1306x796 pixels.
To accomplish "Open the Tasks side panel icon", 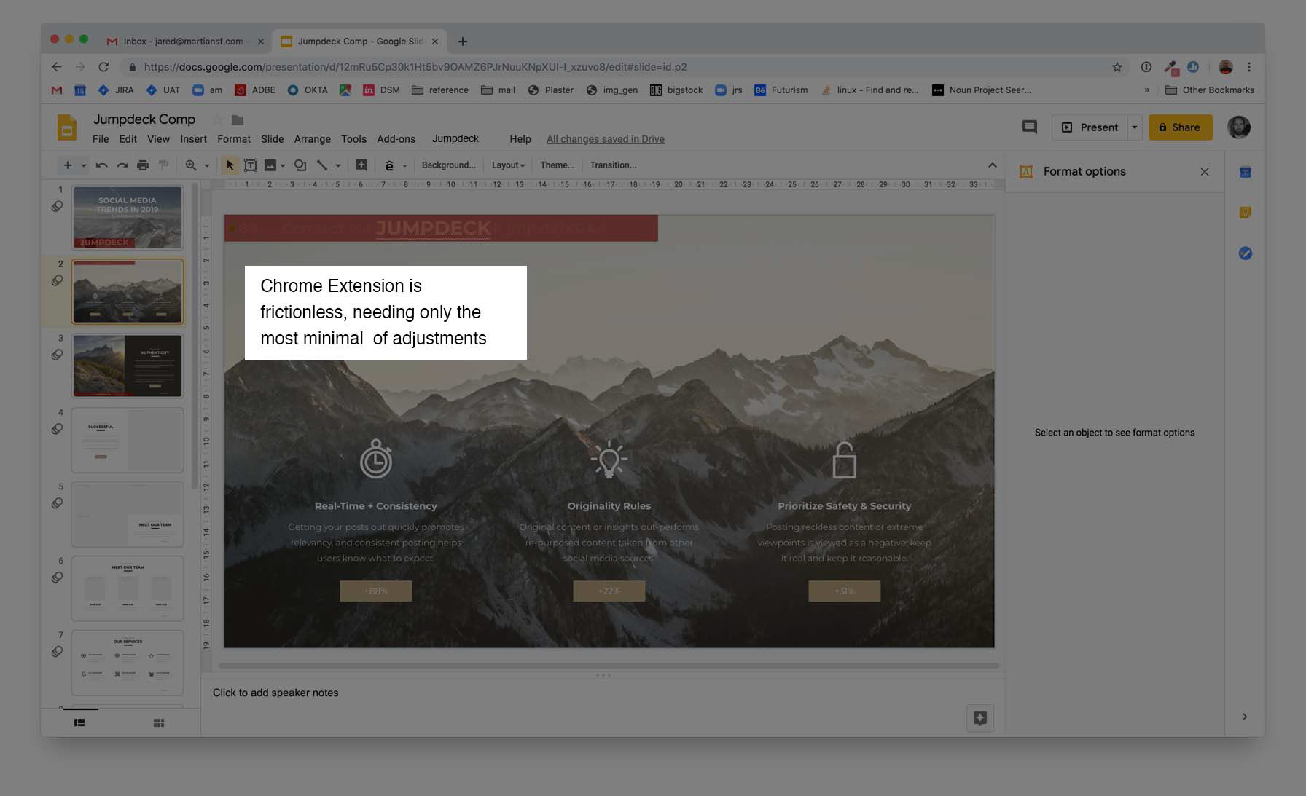I will click(1246, 253).
